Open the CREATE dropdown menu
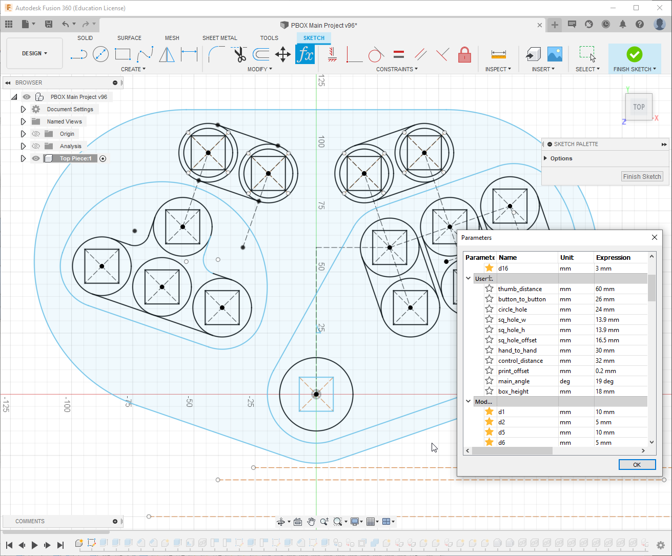The width and height of the screenshot is (672, 556). [133, 69]
